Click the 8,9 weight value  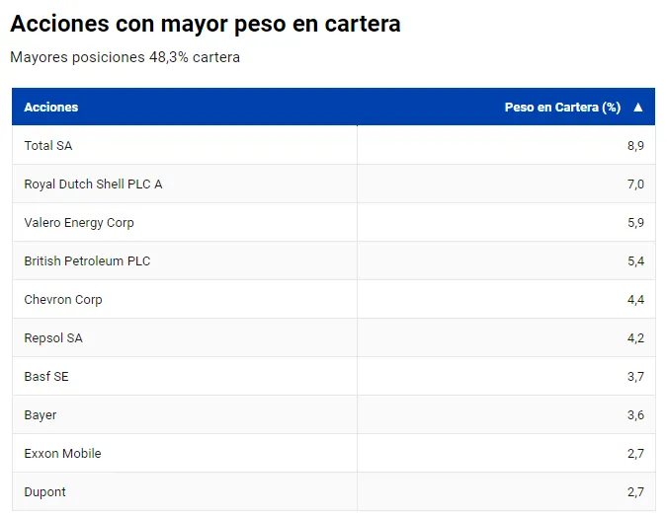click(635, 146)
